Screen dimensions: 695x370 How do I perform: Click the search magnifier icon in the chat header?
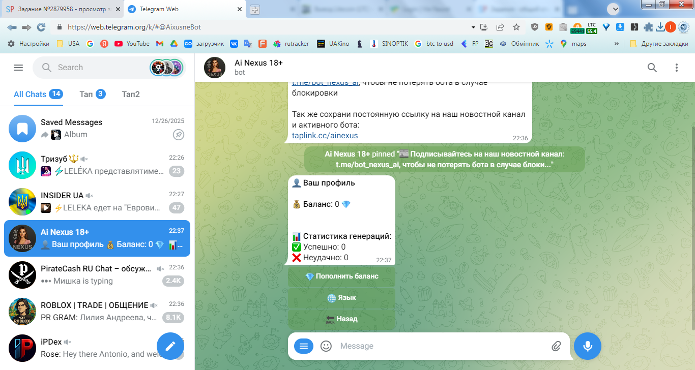pyautogui.click(x=652, y=68)
